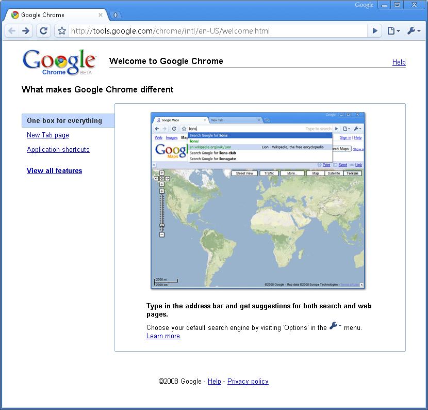The image size is (428, 410).
Task: Open the Privacy policy link
Action: (x=248, y=381)
